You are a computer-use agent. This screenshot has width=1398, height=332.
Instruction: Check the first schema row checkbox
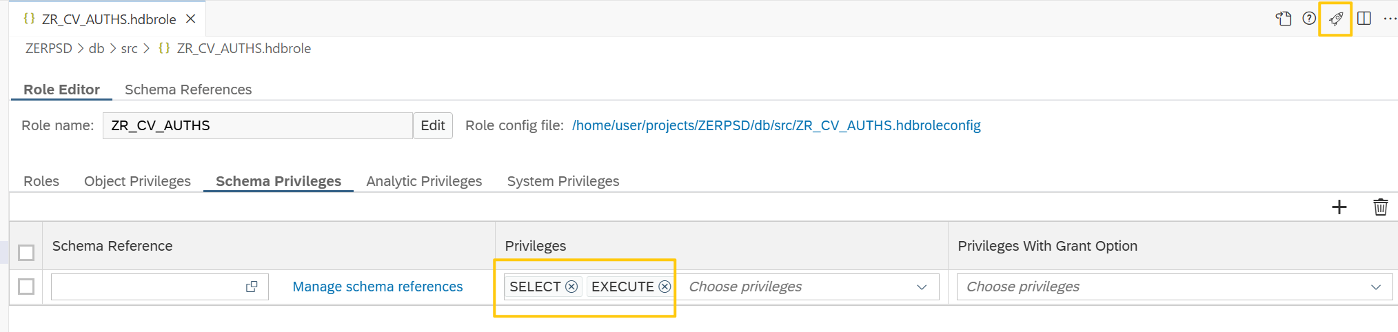pyautogui.click(x=26, y=287)
